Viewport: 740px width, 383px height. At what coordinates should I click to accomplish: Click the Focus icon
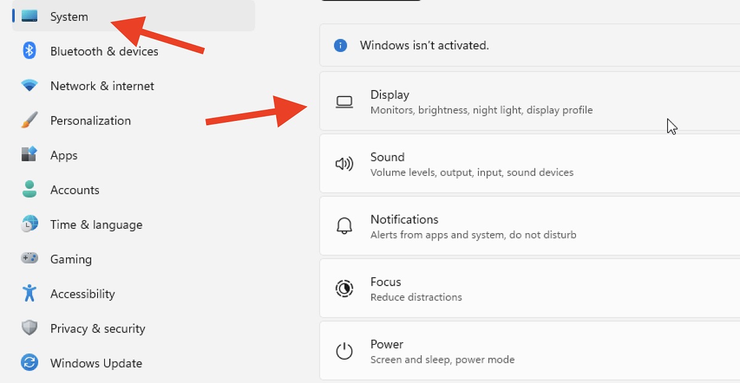point(345,288)
